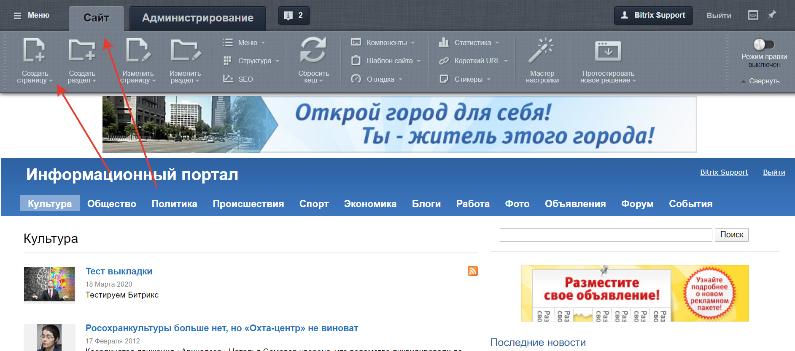The width and height of the screenshot is (795, 351).
Task: Open the Тест выкладки article link
Action: click(x=119, y=271)
